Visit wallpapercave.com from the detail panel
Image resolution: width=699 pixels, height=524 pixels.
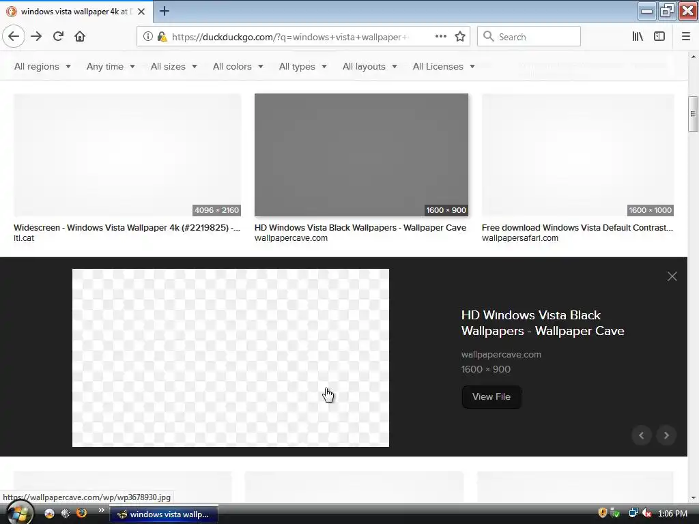pos(501,355)
